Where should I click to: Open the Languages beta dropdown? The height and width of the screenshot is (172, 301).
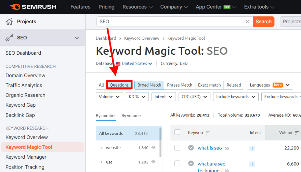pos(270,85)
